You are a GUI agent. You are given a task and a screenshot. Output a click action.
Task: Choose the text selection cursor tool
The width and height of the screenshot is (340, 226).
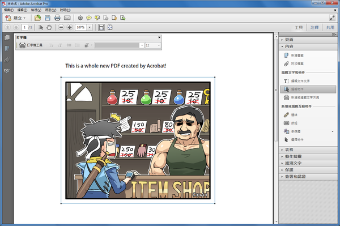coord(41,27)
